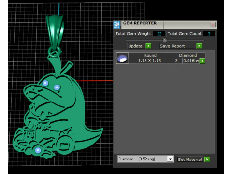Collapse the panel with the round up-arrow
Screen dimensions: 232x174
point(165,40)
